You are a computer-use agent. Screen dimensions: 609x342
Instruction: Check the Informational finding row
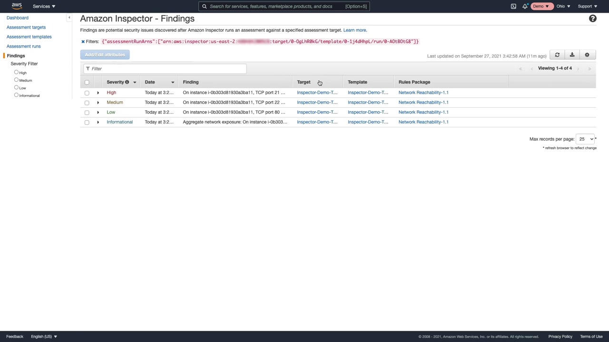coord(87,122)
